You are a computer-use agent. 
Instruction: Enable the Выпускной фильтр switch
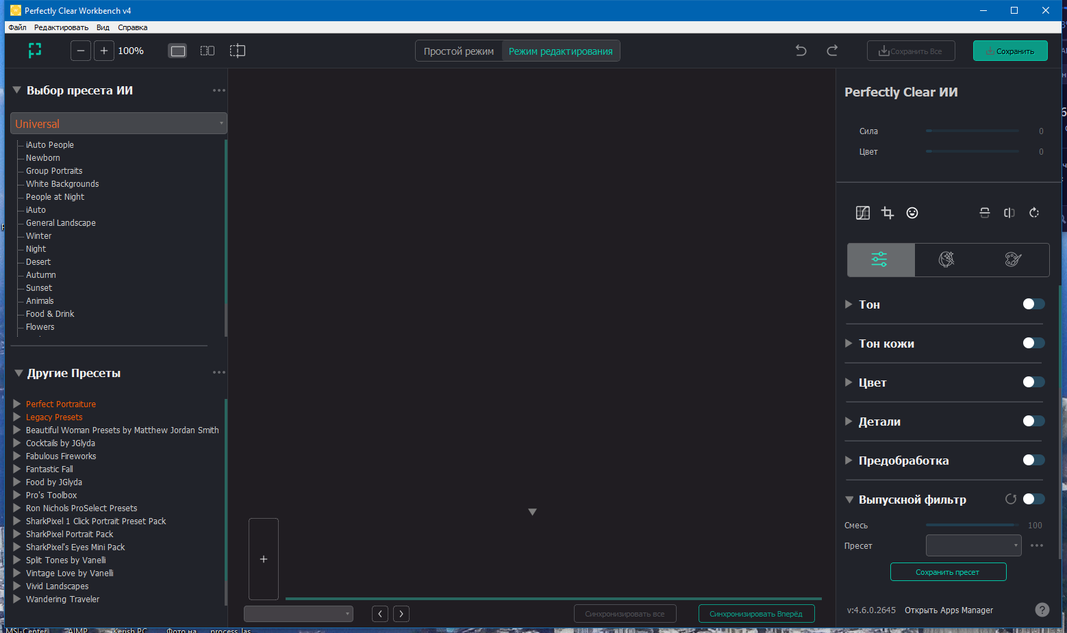[1033, 499]
